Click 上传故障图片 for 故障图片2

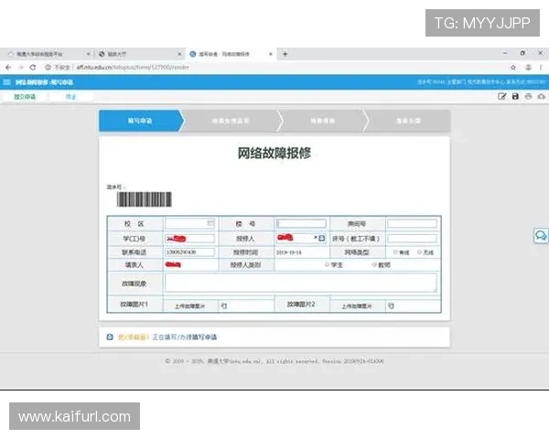(x=357, y=306)
